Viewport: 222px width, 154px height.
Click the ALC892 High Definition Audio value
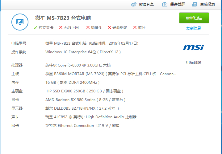tap(91, 117)
